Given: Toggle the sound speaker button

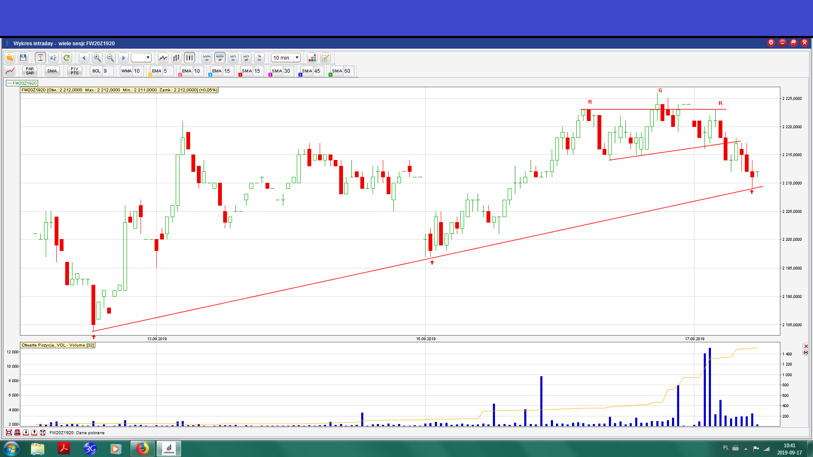Looking at the screenshot, I should click(53, 58).
